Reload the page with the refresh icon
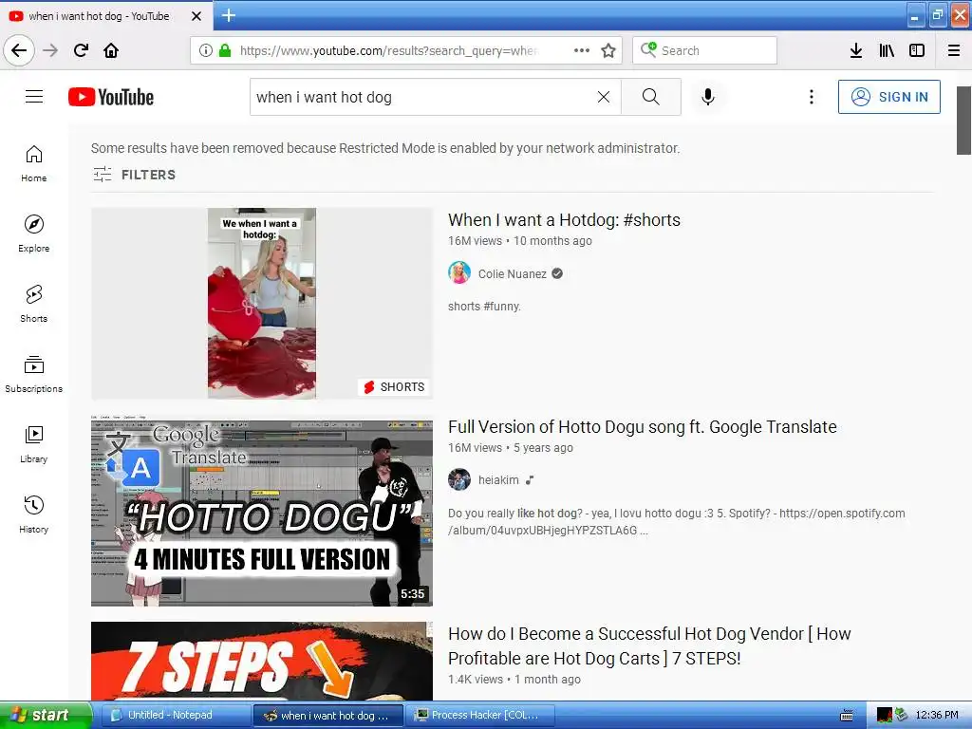972x729 pixels. coord(82,50)
